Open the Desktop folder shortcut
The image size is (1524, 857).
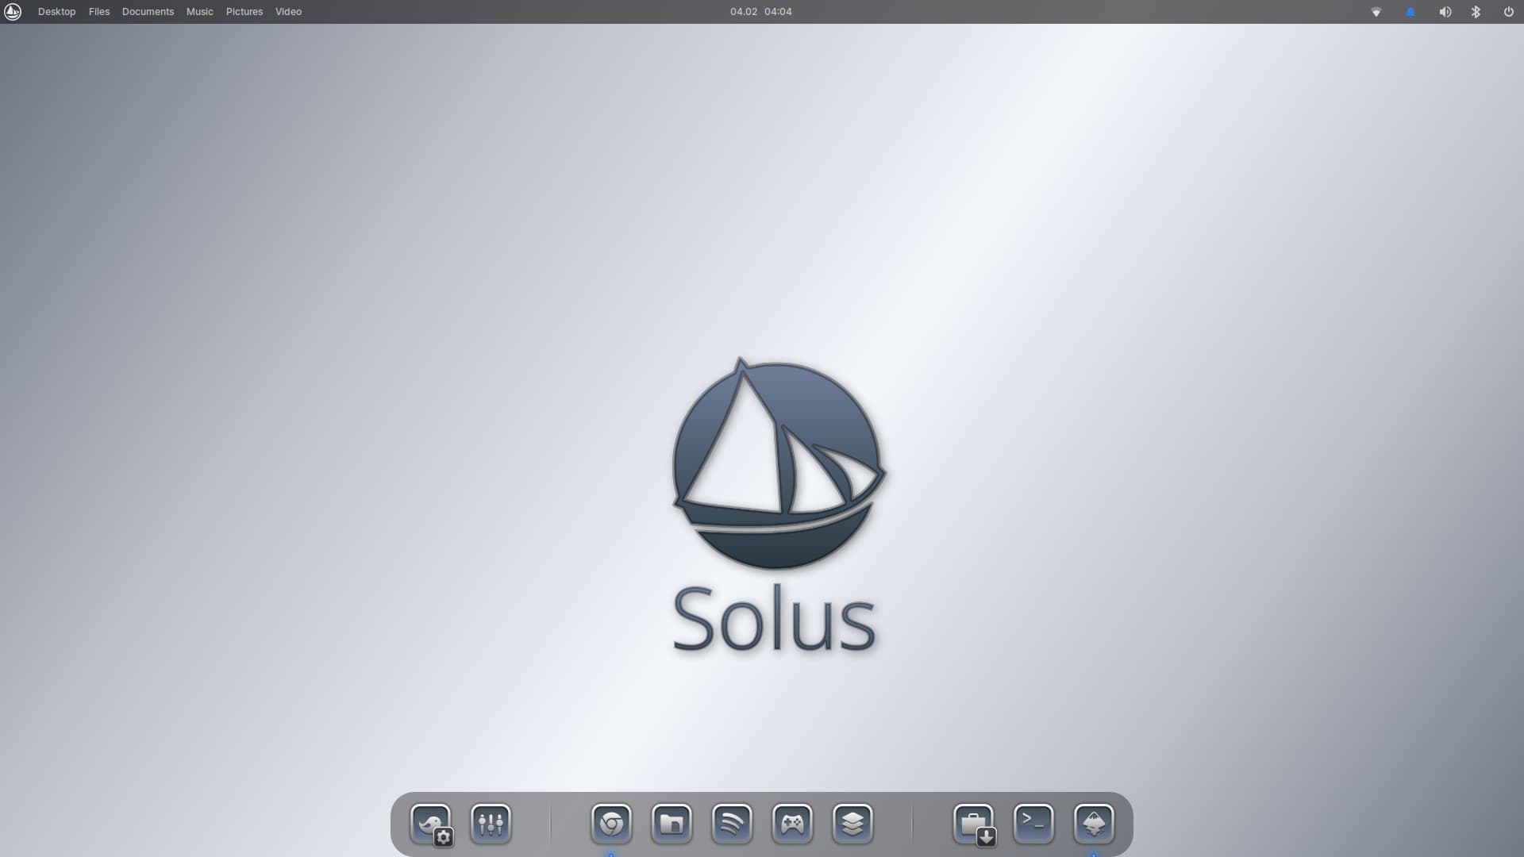click(56, 12)
